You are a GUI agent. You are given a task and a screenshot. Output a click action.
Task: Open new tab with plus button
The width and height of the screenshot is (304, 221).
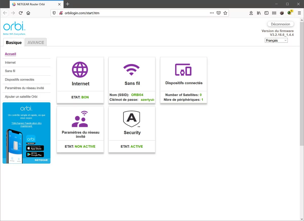point(67,4)
